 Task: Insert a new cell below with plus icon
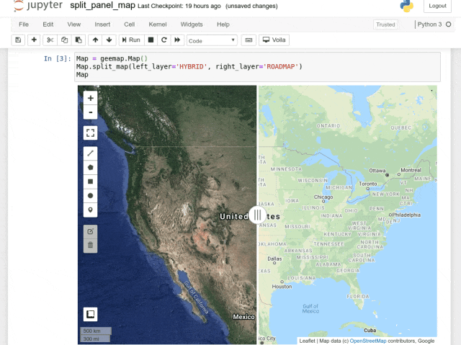pos(33,40)
